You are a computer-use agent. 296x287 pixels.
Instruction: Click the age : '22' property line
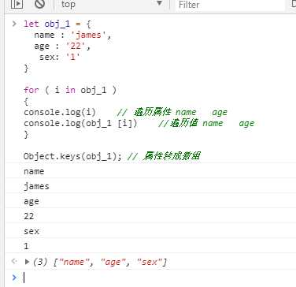[62, 46]
